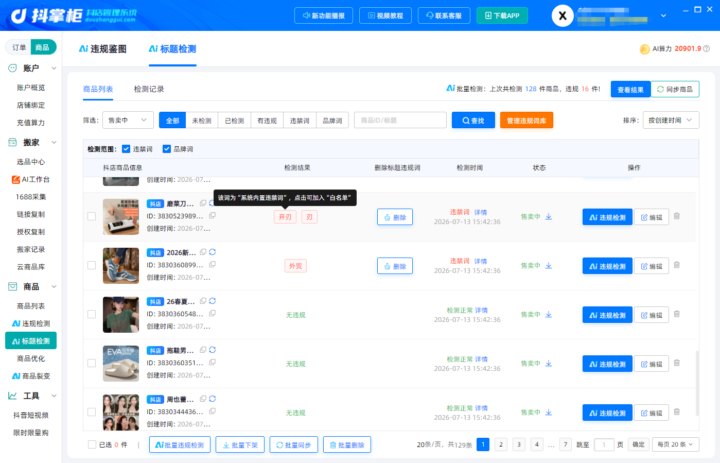Click the 商品ID/标题 search field
This screenshot has width=720, height=463.
click(400, 120)
